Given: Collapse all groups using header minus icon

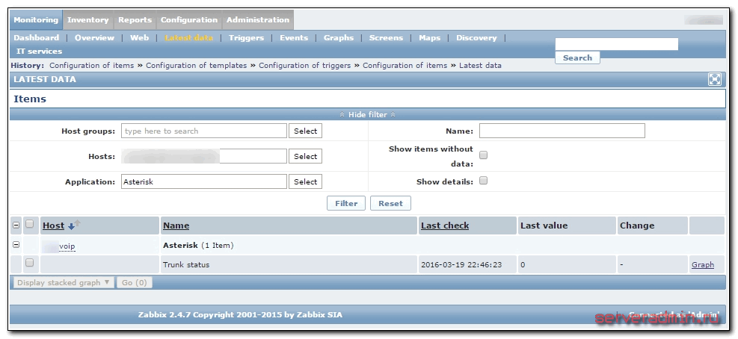Looking at the screenshot, I should point(16,225).
